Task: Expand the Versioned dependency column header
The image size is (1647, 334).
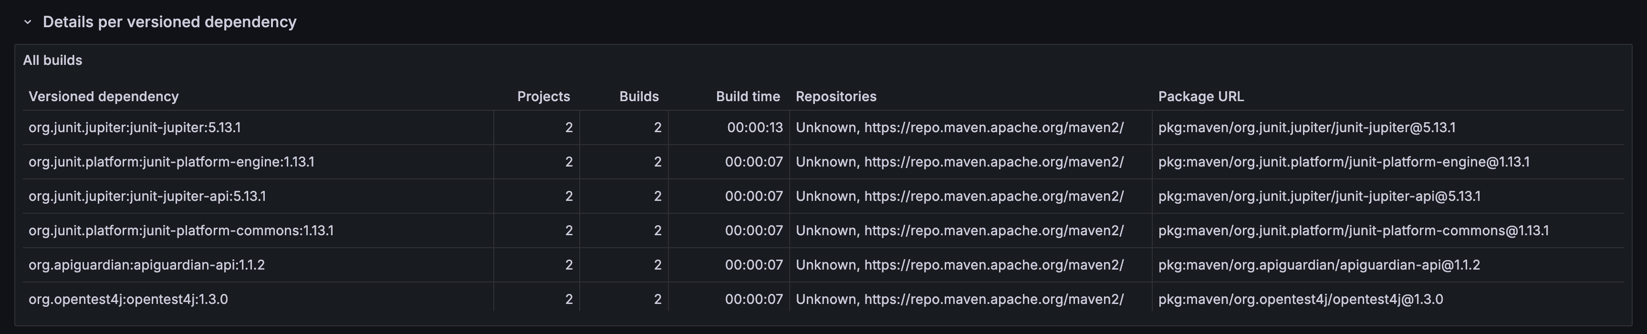Action: pos(104,96)
